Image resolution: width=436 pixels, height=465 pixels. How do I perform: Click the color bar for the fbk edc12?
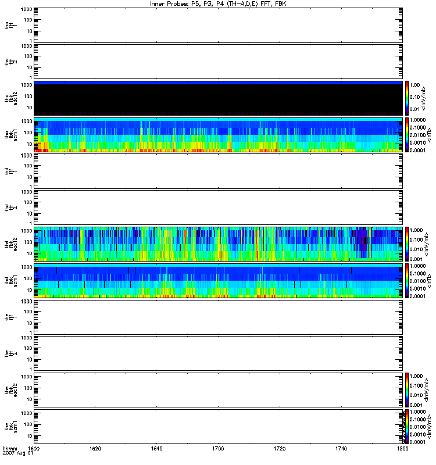pyautogui.click(x=407, y=390)
